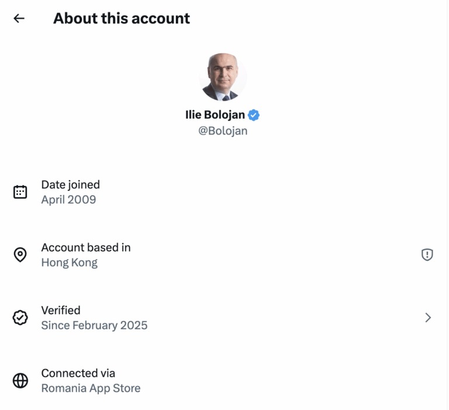The image size is (449, 410).
Task: Click the "Hong Kong" location text
Action: [x=69, y=263]
